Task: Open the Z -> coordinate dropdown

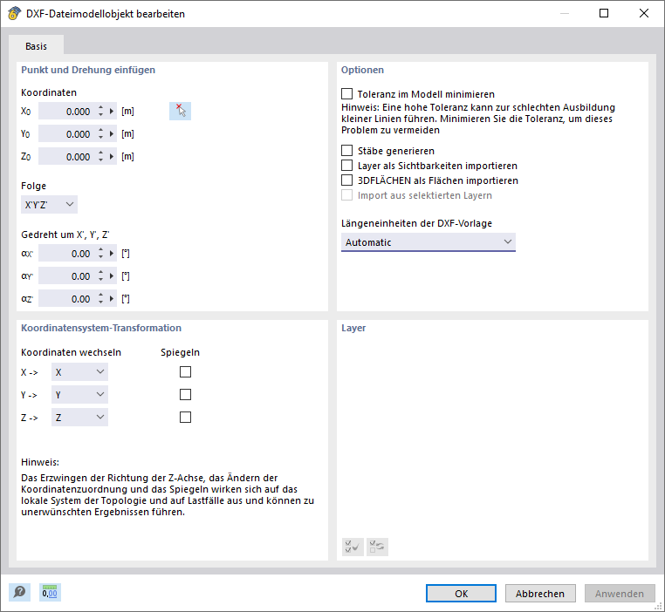Action: [x=79, y=418]
